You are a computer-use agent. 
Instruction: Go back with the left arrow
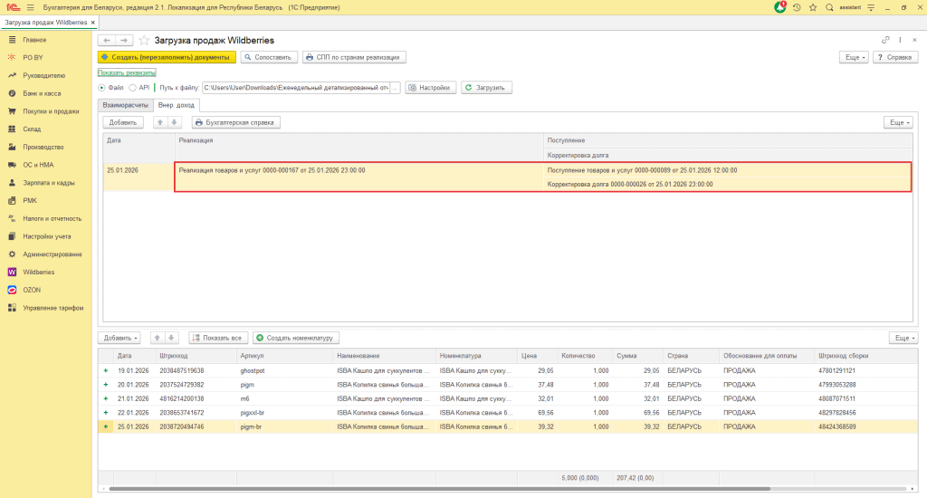coord(107,40)
